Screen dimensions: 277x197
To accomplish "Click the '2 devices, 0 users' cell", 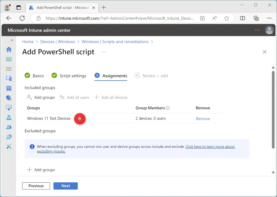I will click(151, 118).
